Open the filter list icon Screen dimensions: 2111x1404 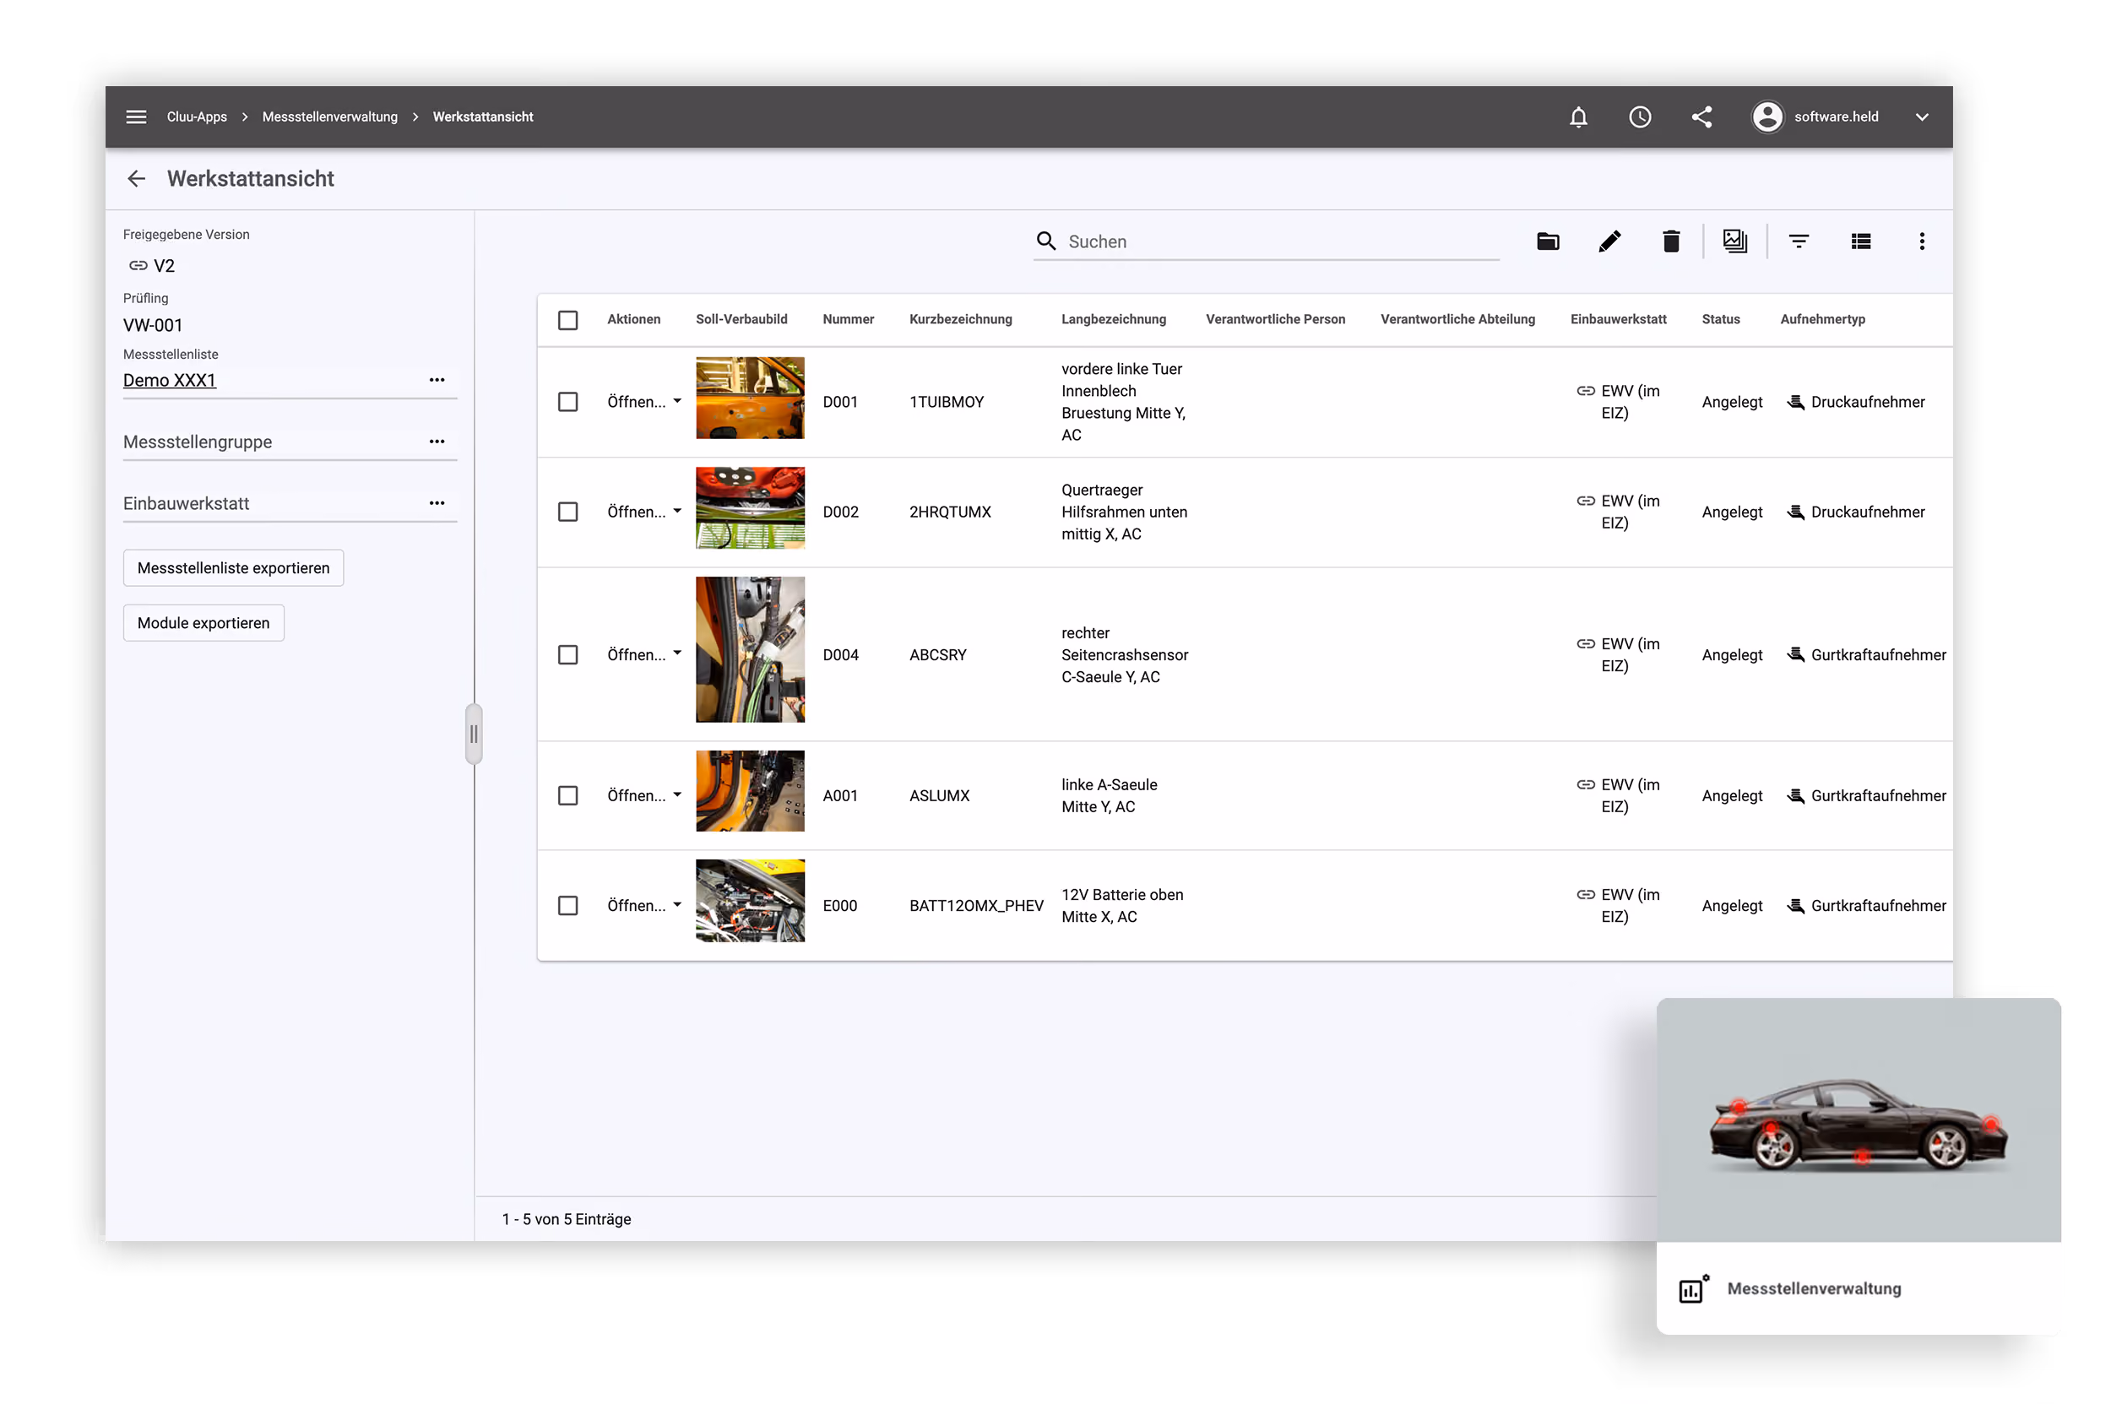[1799, 241]
